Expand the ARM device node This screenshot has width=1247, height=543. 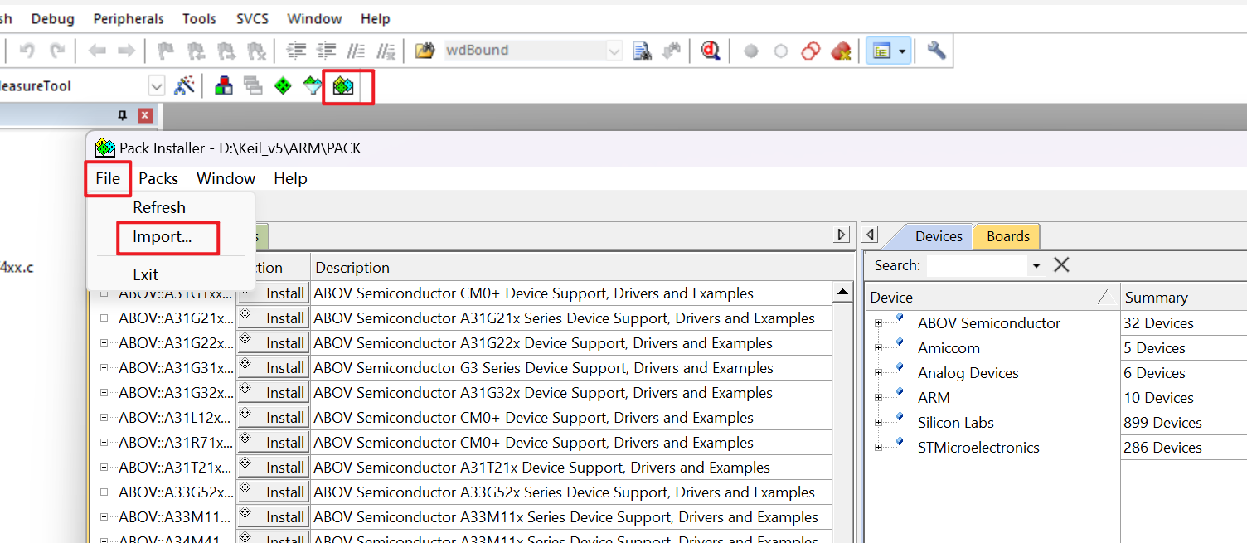click(878, 398)
